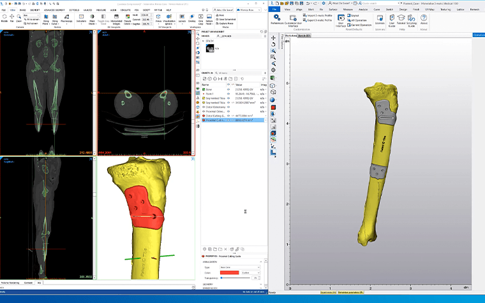485x303 pixels.
Task: Click the new folder icon in Objects toolbar
Action: point(230,79)
